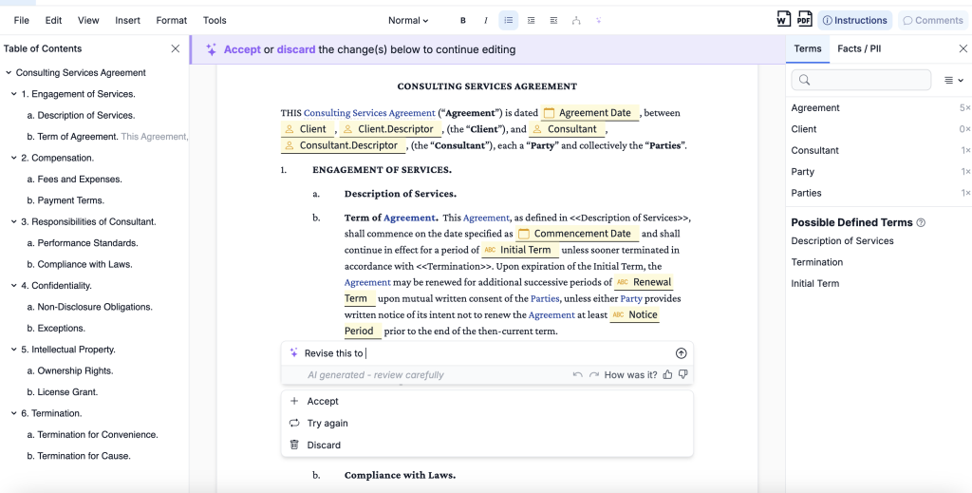Click the Revise this to input field
972x493 pixels.
(x=475, y=353)
